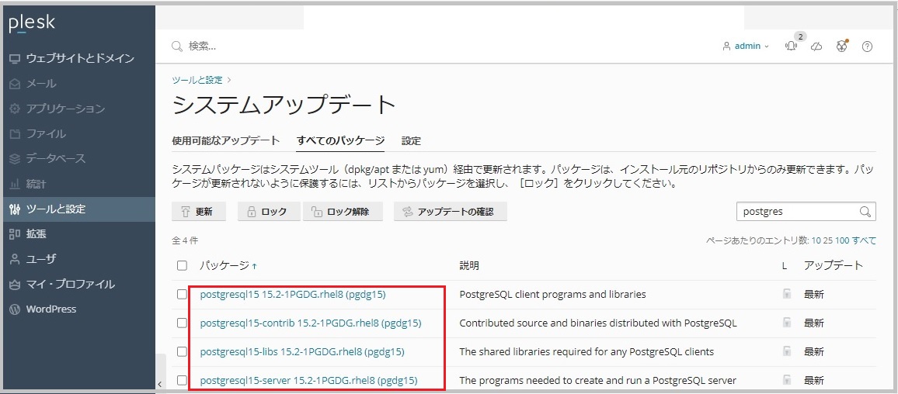Viewport: 898px width, 394px height.
Task: Open notifications bell icon
Action: pyautogui.click(x=792, y=47)
